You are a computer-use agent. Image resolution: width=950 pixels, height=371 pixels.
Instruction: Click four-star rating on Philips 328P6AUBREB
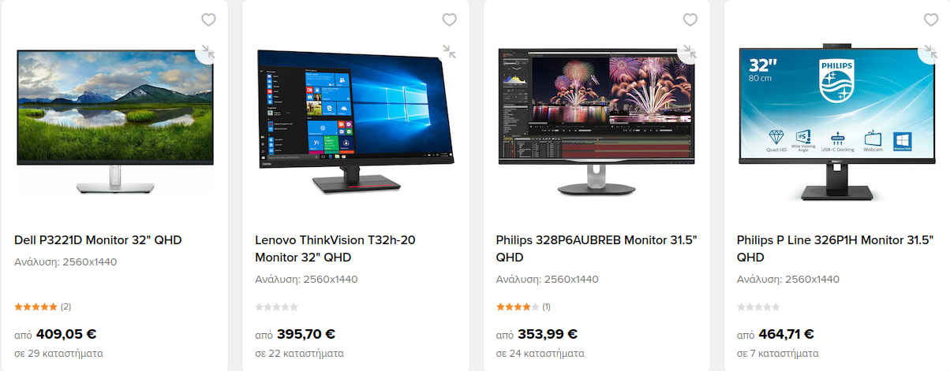518,306
